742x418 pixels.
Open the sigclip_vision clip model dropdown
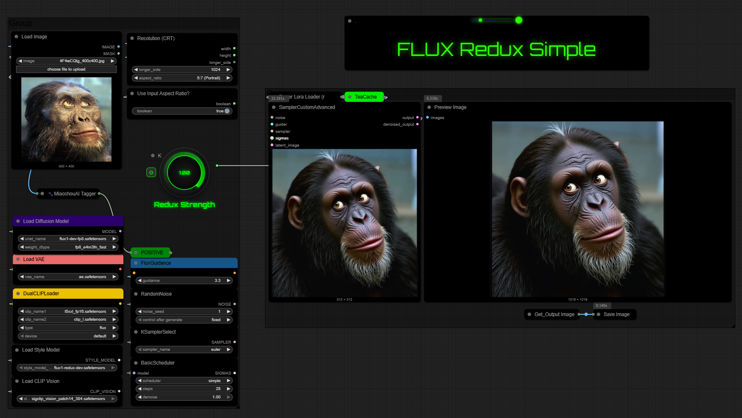pos(67,399)
